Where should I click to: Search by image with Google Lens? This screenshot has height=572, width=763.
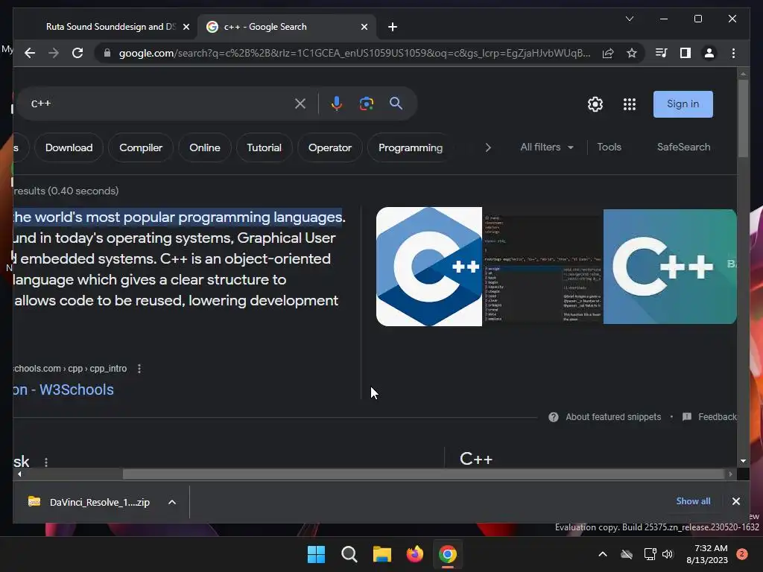pyautogui.click(x=367, y=104)
